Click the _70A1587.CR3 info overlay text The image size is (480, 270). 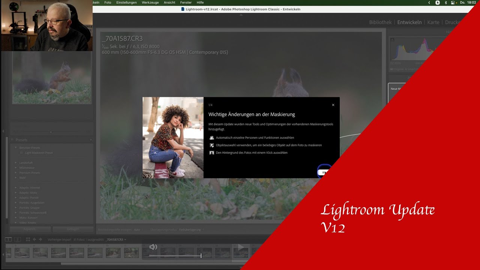pyautogui.click(x=122, y=38)
